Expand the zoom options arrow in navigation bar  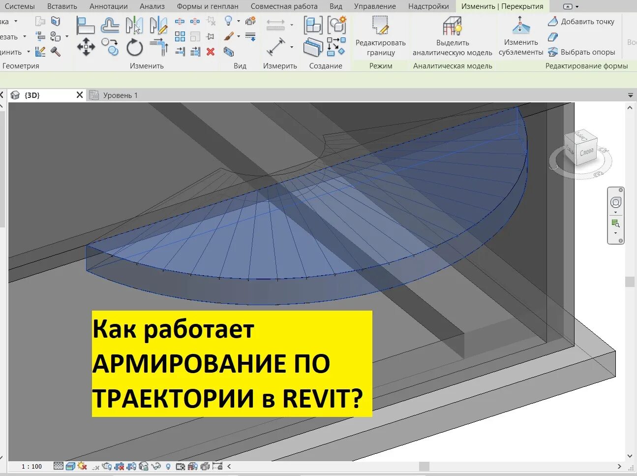616,233
